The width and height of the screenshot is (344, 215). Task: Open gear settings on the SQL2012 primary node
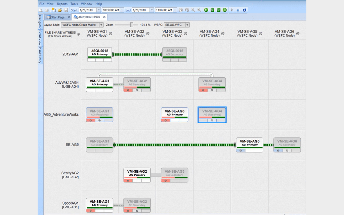(x=91, y=60)
